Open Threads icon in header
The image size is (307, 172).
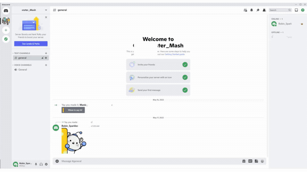[245, 10]
